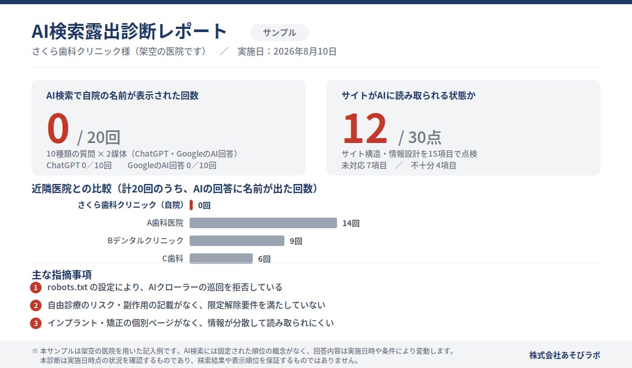The width and height of the screenshot is (632, 368).
Task: Click the red number 3 badge
Action: (36, 323)
